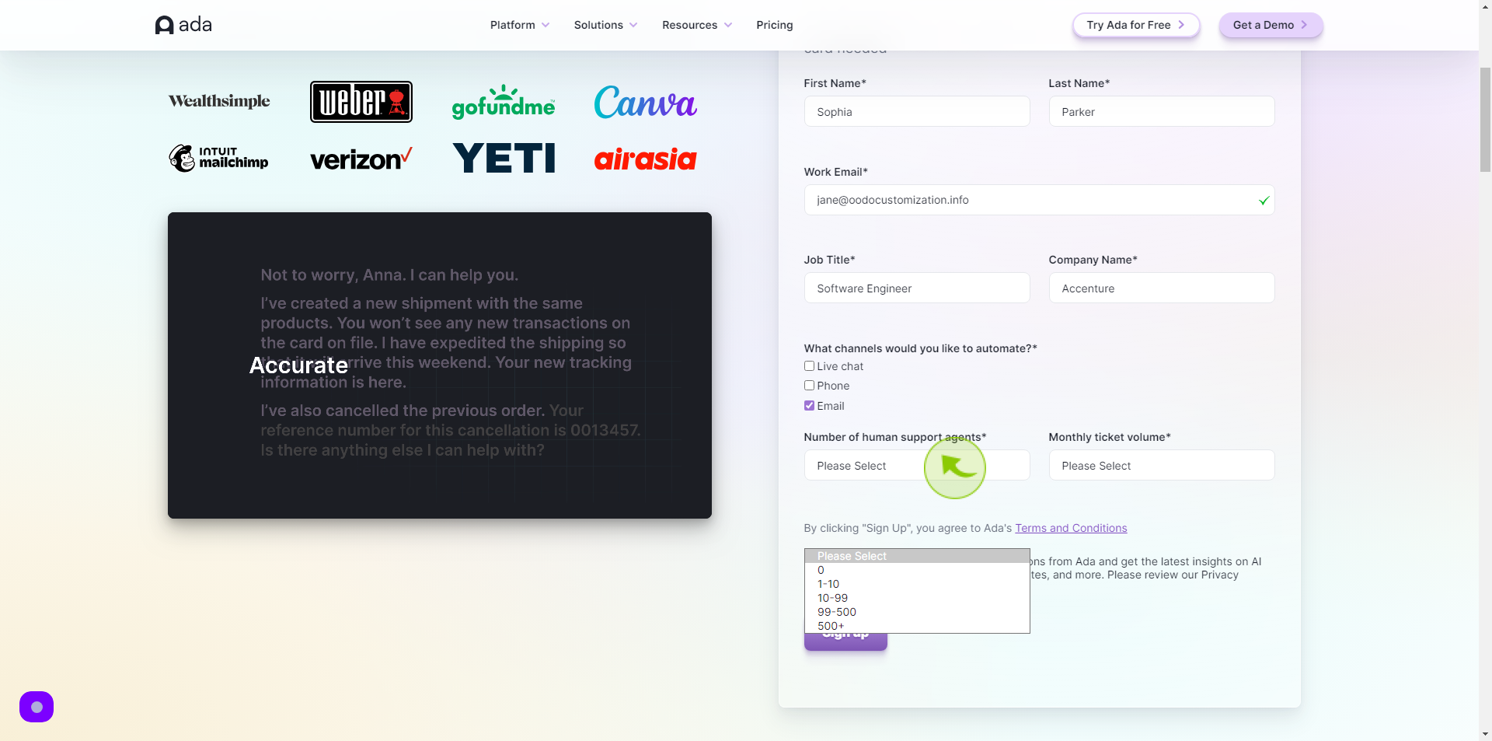Click the First Name field
The height and width of the screenshot is (741, 1492).
pos(917,111)
